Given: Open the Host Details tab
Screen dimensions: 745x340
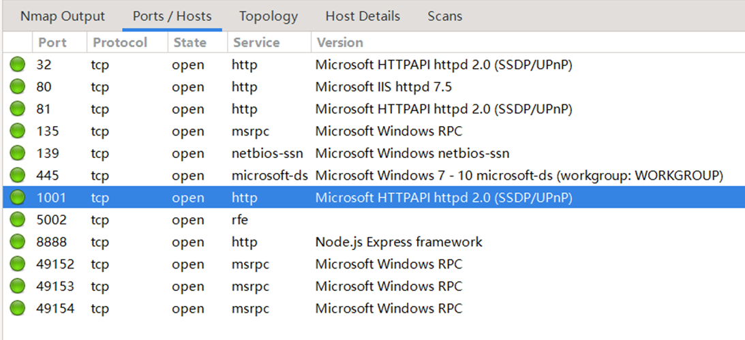Looking at the screenshot, I should [x=363, y=16].
